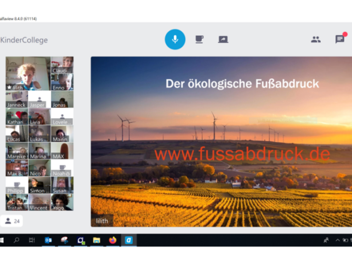Viewport: 352px width, 264px height.
Task: Open File Explorer from the taskbar
Action: click(x=97, y=241)
